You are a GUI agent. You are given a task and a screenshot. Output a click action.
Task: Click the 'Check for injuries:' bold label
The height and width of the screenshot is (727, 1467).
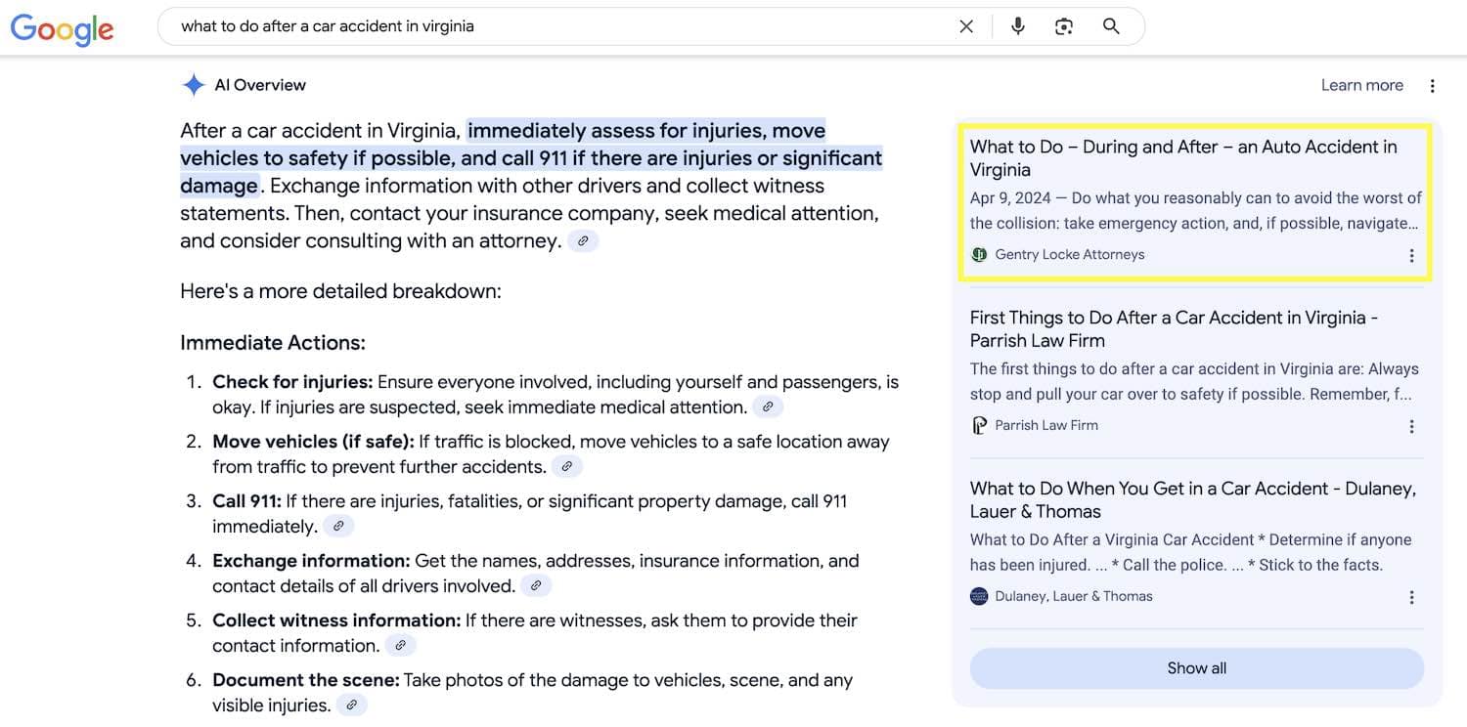pyautogui.click(x=292, y=382)
